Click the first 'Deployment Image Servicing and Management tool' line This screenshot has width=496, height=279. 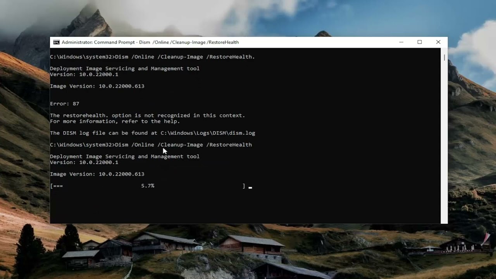pos(125,69)
